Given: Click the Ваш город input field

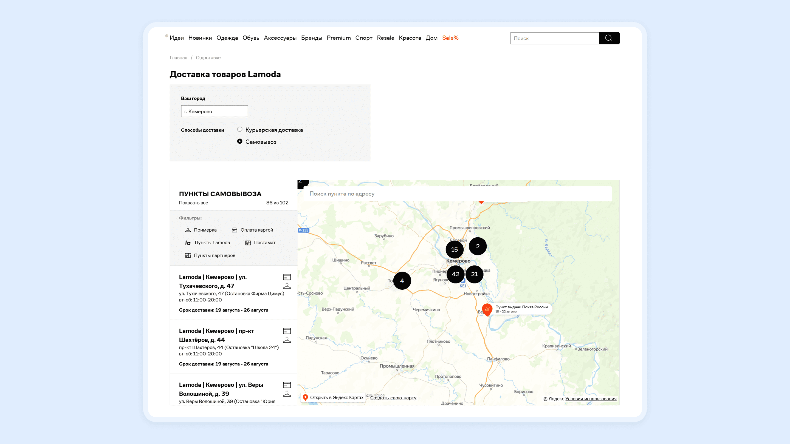Looking at the screenshot, I should coord(214,111).
